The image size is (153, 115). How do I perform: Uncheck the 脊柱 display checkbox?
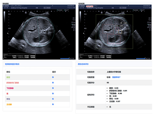point(53,99)
